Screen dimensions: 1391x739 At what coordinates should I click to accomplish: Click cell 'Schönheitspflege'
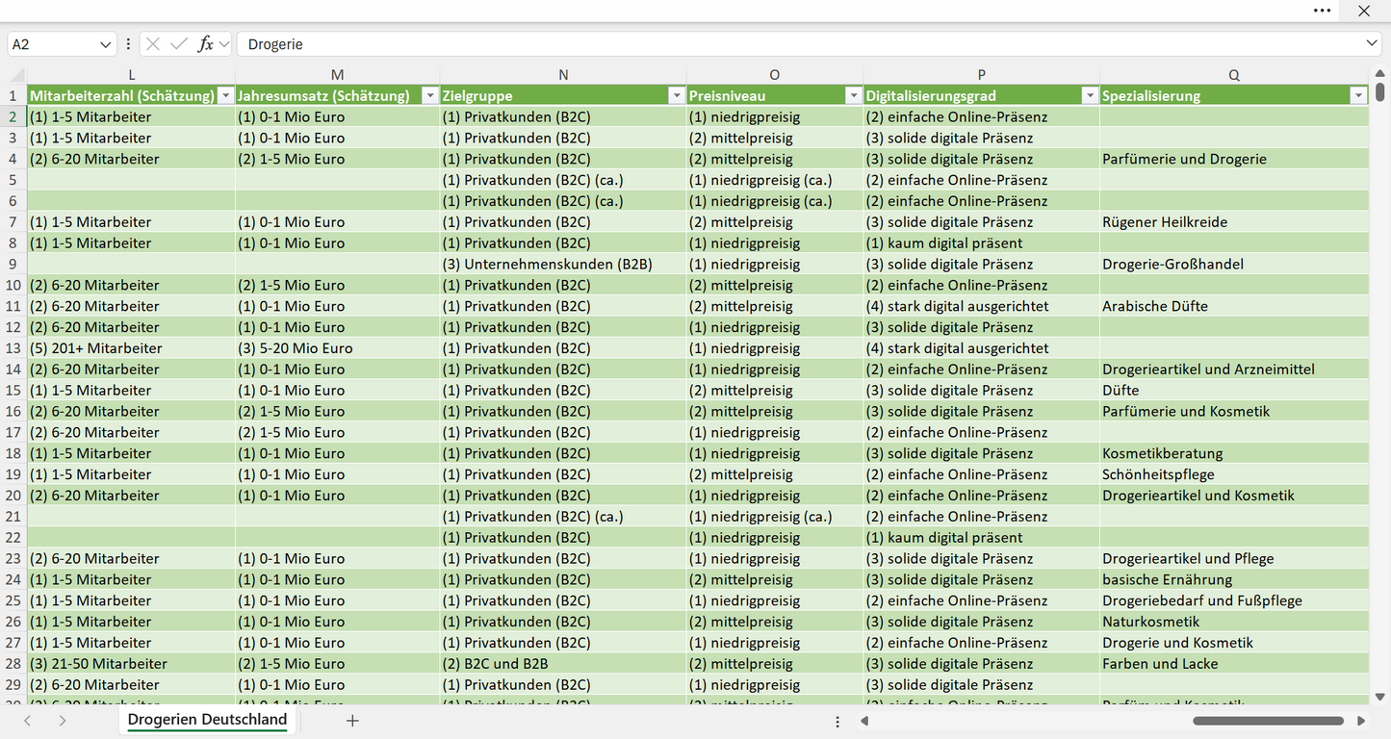(1234, 474)
